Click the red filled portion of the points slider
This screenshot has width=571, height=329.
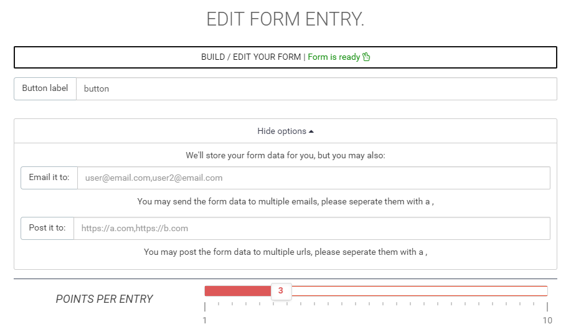238,291
